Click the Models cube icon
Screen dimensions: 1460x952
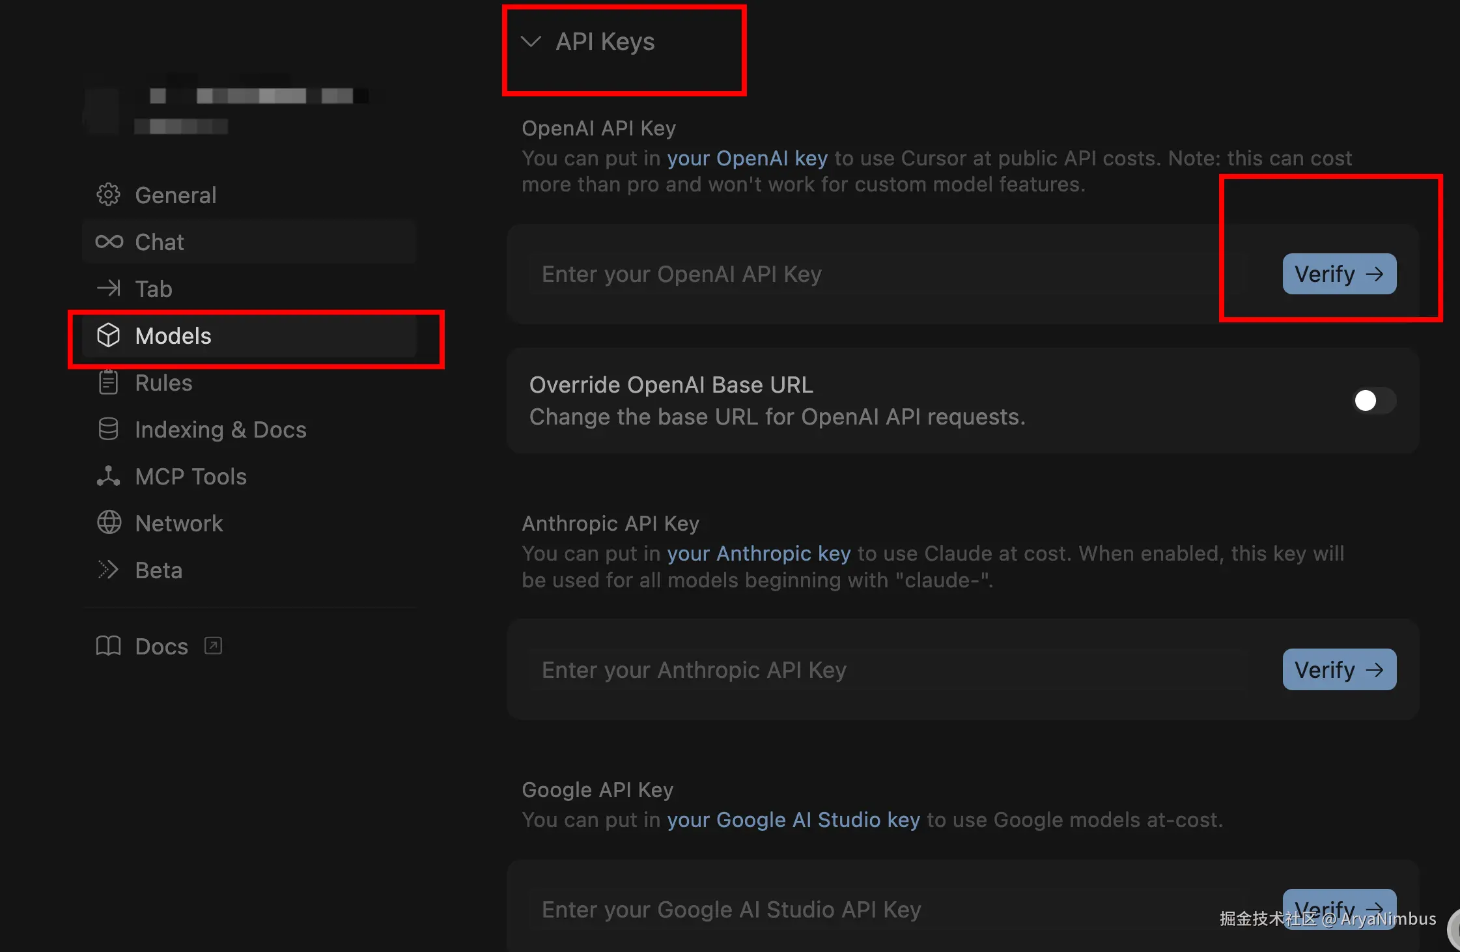[x=108, y=335]
